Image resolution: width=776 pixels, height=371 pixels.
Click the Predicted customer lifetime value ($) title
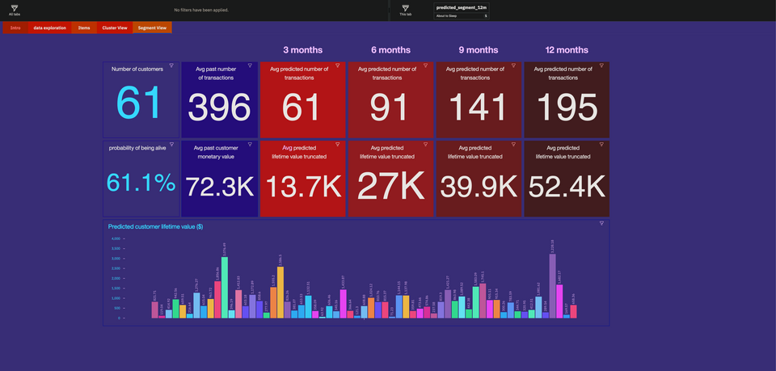155,226
